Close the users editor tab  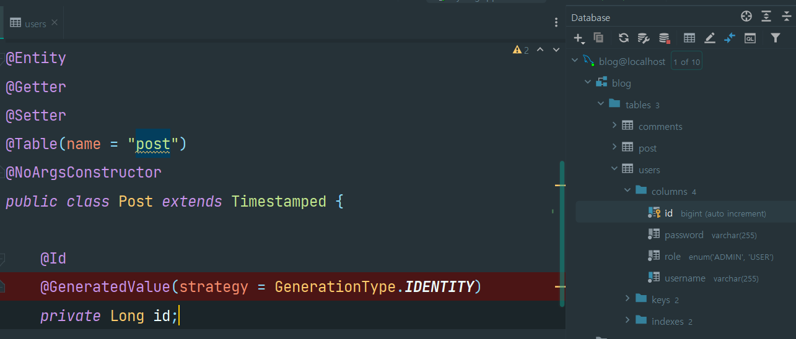(55, 23)
